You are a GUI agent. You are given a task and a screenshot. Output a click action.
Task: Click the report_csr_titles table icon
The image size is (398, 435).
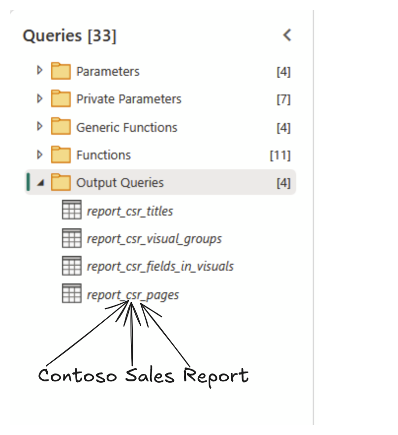(x=71, y=211)
